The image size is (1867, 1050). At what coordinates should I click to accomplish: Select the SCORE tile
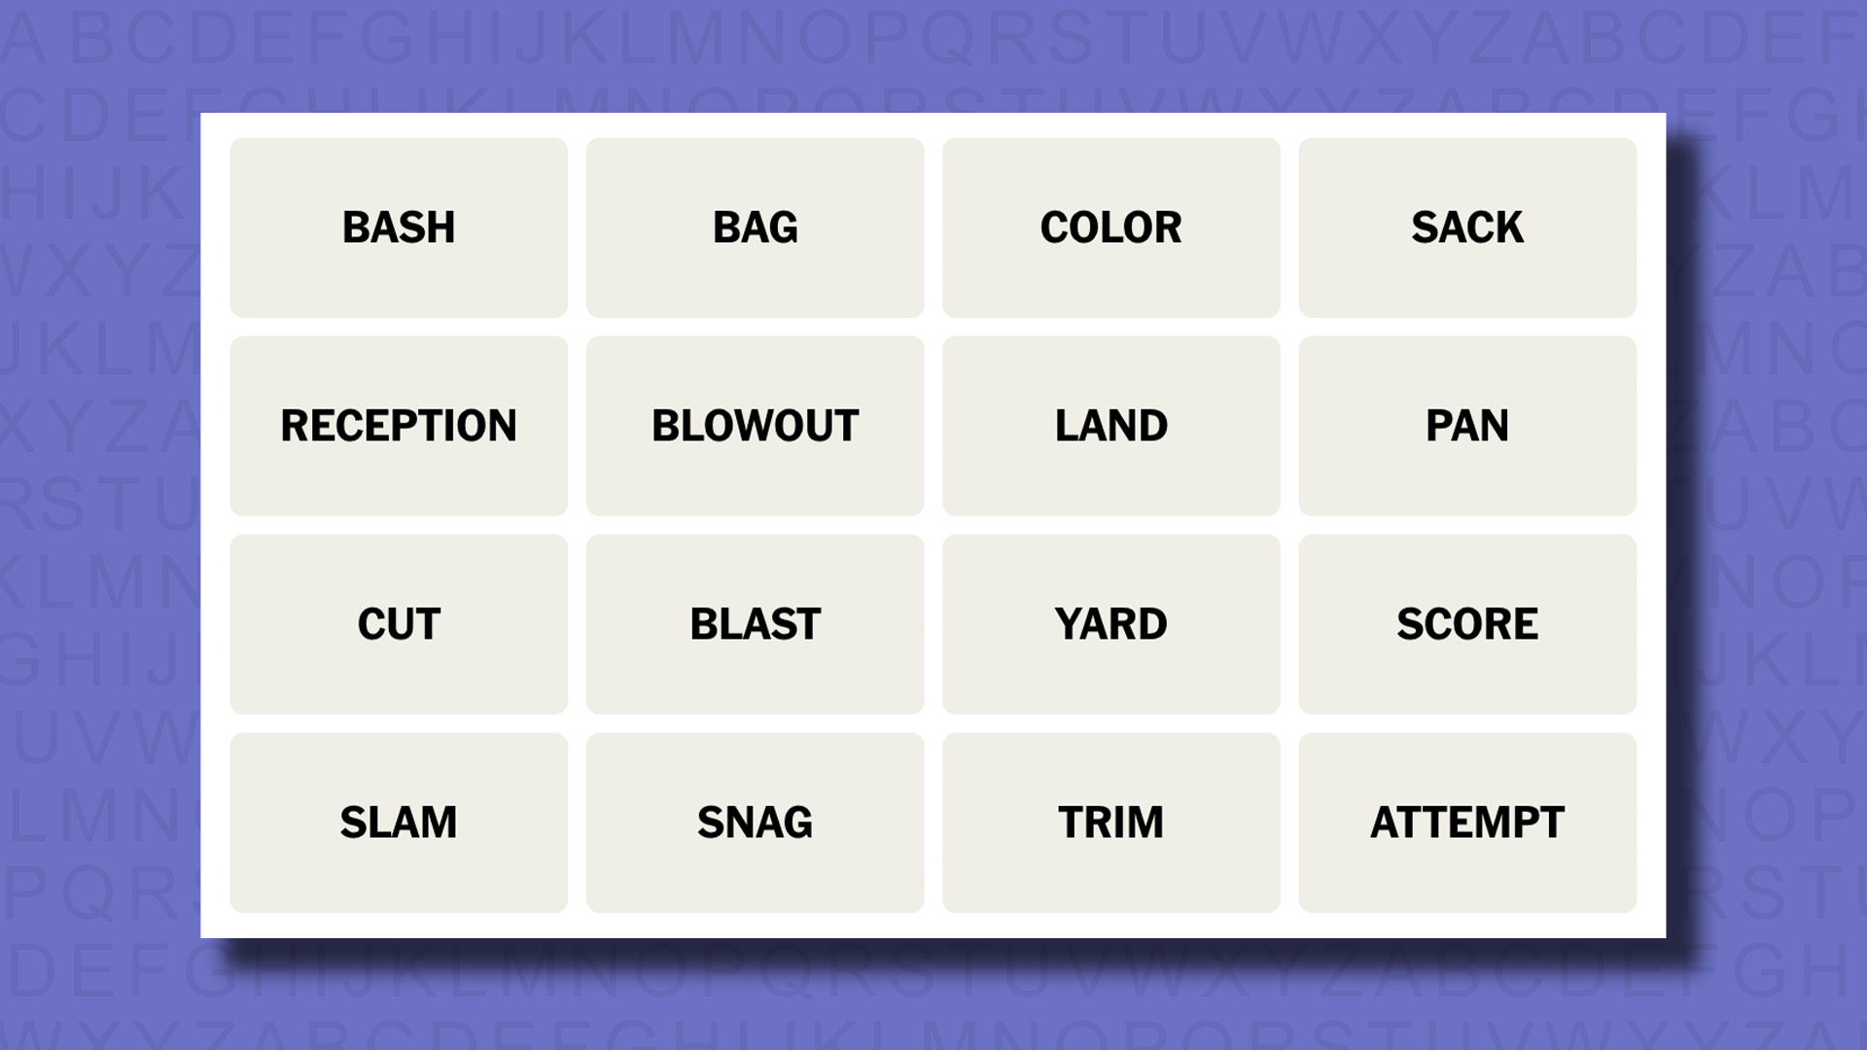coord(1467,623)
